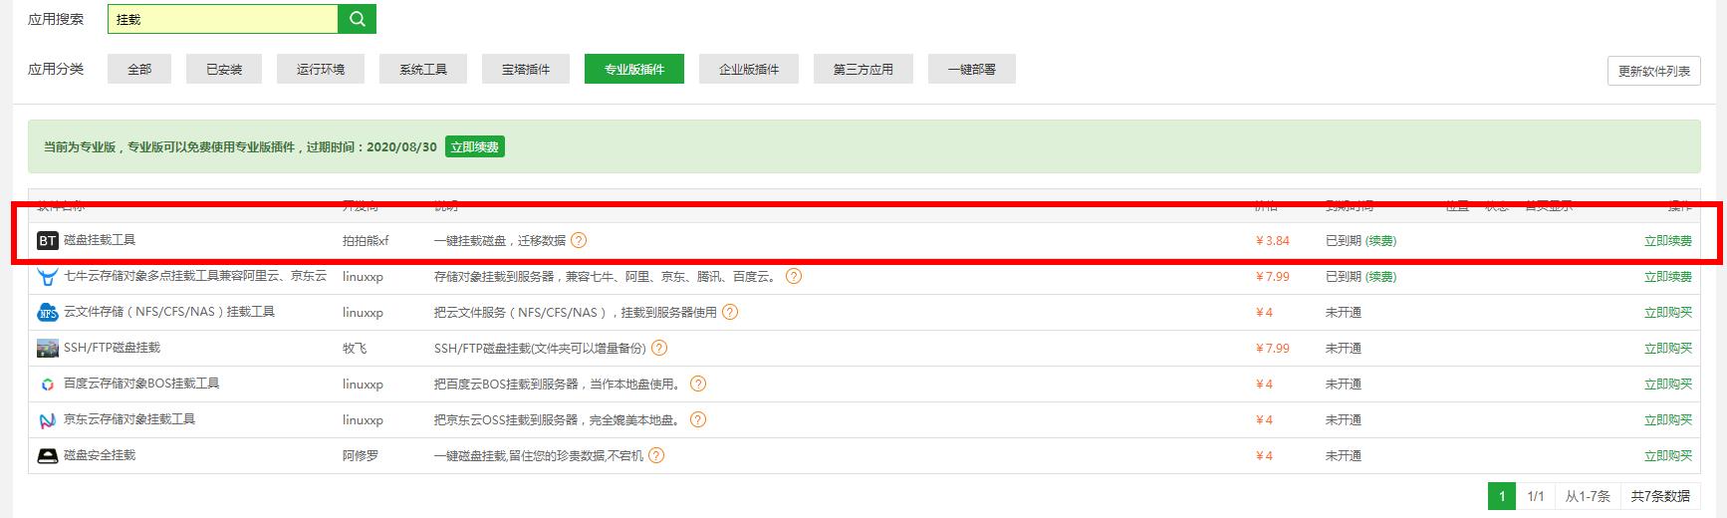Click the NFS icon of 云文件存储

point(48,313)
